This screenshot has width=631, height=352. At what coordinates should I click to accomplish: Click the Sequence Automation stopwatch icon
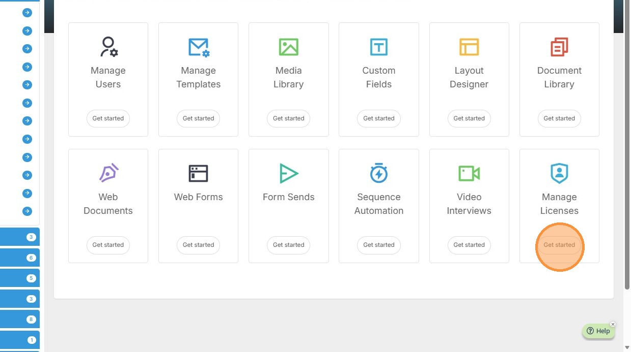(x=379, y=173)
